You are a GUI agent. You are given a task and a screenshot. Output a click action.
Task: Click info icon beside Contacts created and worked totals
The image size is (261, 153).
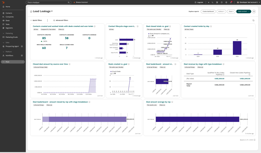click(x=95, y=26)
